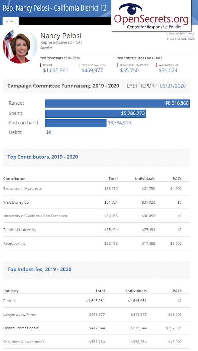Click the Top Contributors, 2019 - 2020 heading

click(x=43, y=157)
